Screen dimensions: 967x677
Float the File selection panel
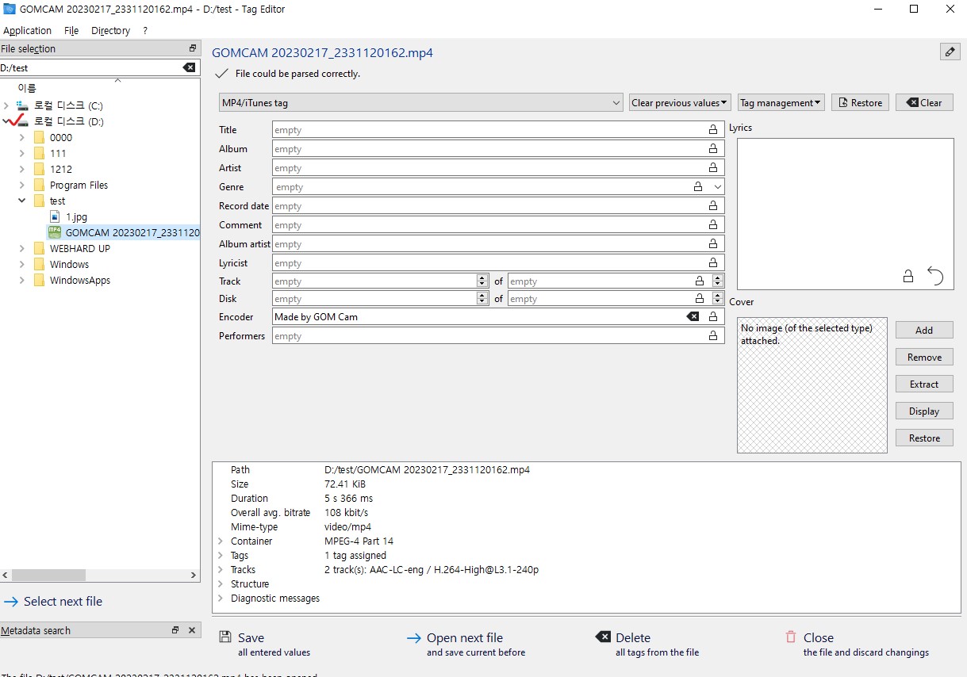click(192, 48)
